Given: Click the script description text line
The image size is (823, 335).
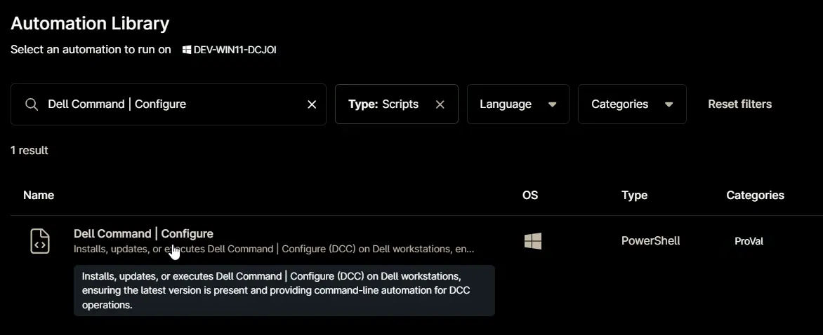Looking at the screenshot, I should coord(274,249).
